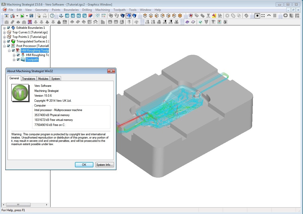This screenshot has width=303, height=214.
Task: Collapse the Post Processor tree node
Action: click(x=5, y=46)
